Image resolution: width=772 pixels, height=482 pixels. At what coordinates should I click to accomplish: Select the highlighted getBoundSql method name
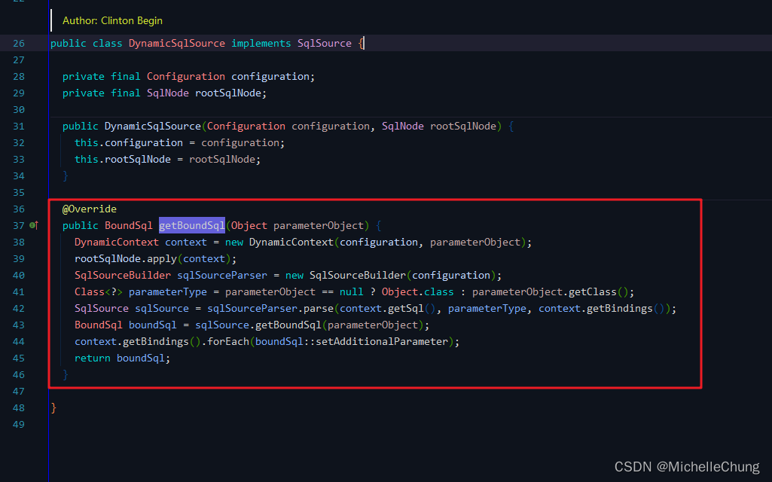coord(191,225)
